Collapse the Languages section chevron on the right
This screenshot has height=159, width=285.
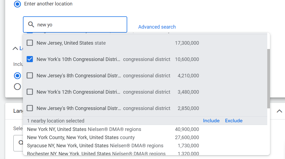(279, 111)
